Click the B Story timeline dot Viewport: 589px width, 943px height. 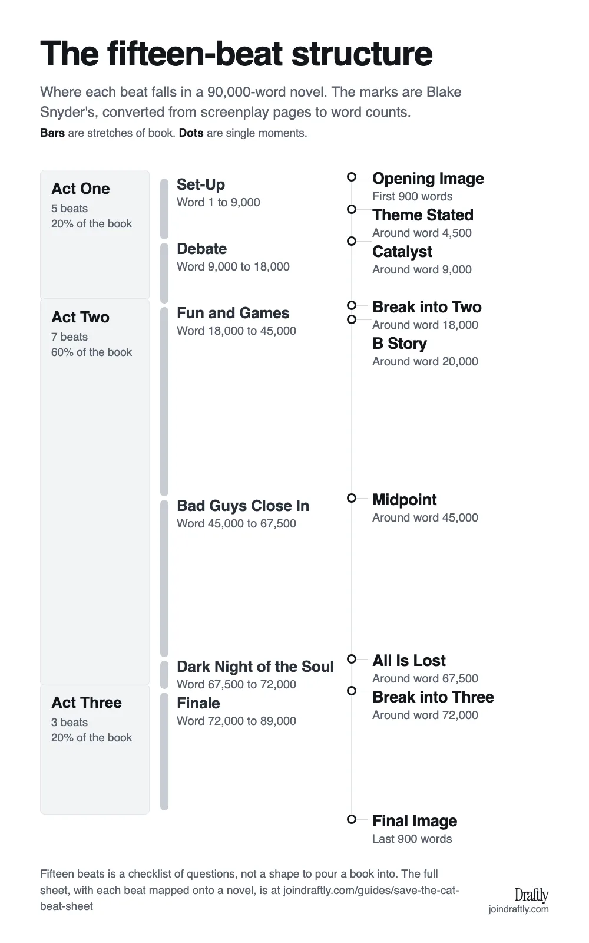352,319
